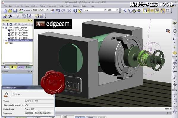Viewport: 178px width, 118px height.
Task: Open the colour style dropdown arrow
Action: (25, 11)
